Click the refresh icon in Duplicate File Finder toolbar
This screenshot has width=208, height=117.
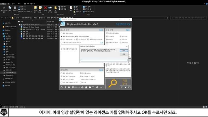pos(61,87)
